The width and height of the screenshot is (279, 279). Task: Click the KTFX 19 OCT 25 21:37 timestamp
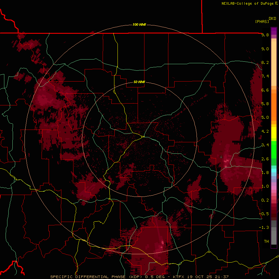click(x=201, y=277)
